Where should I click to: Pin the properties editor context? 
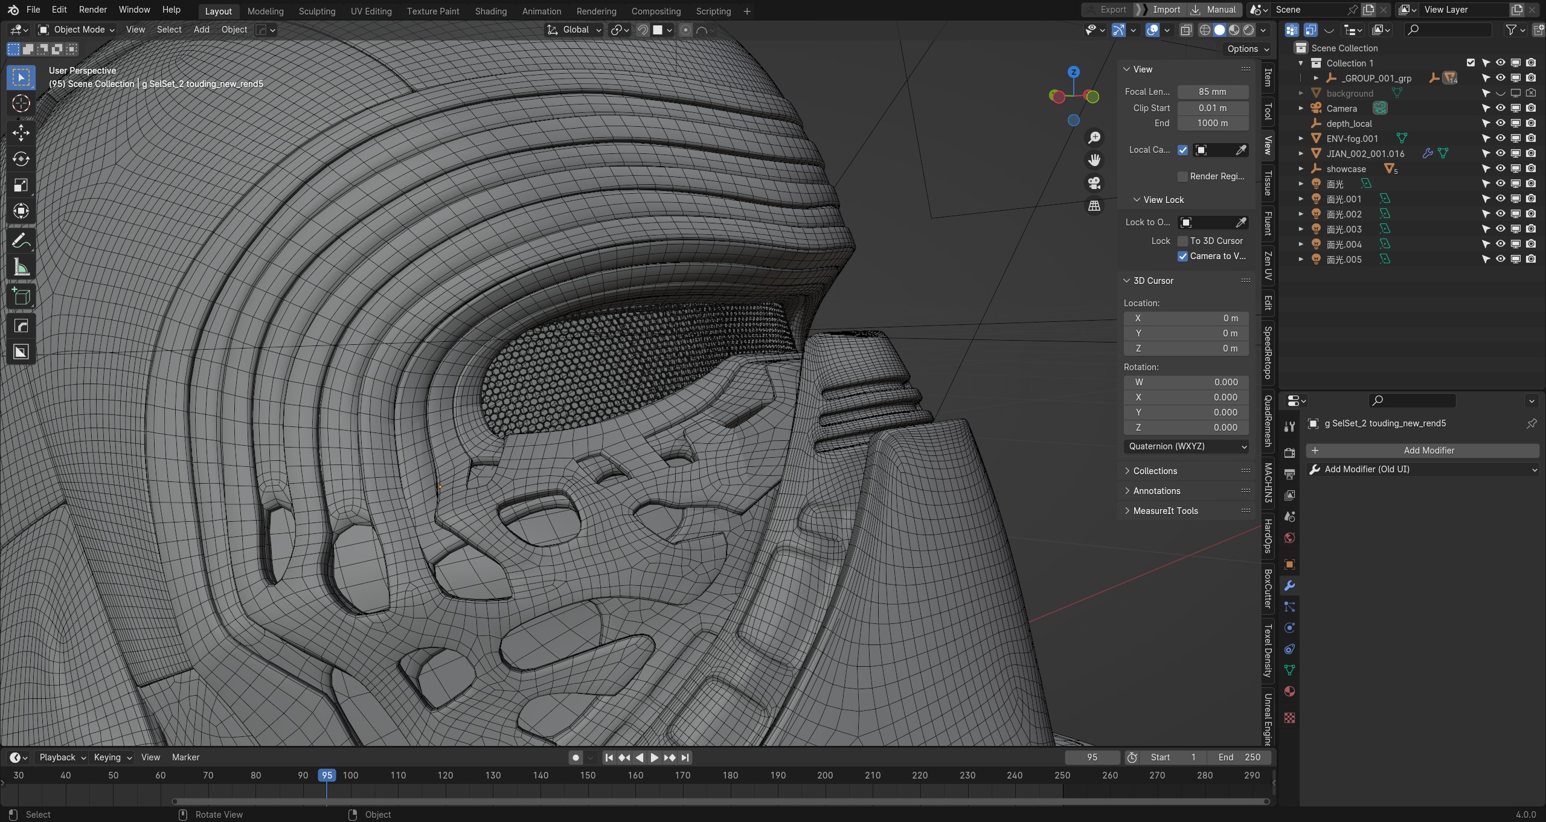point(1532,423)
